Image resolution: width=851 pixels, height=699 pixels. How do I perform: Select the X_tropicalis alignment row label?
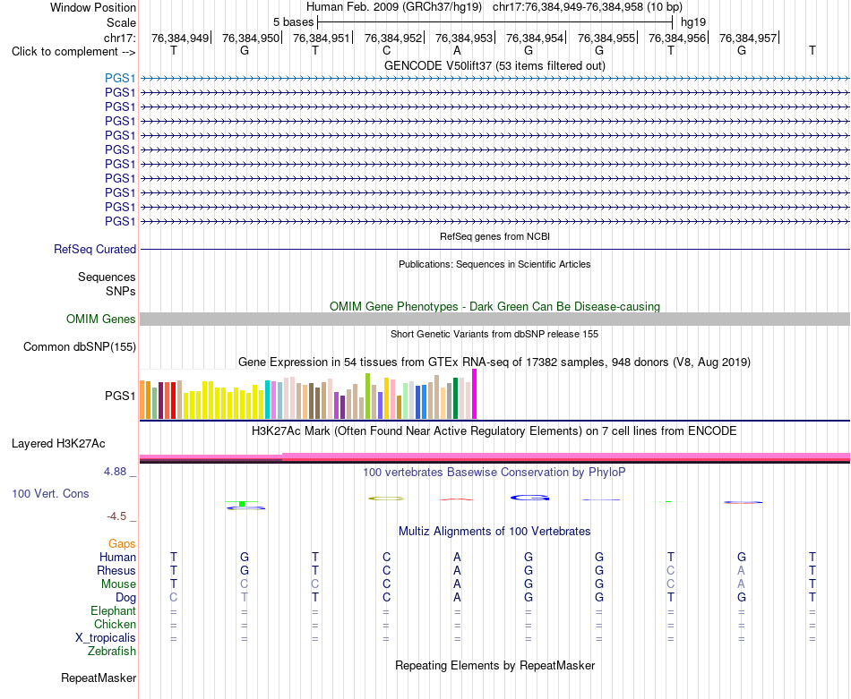click(x=106, y=638)
